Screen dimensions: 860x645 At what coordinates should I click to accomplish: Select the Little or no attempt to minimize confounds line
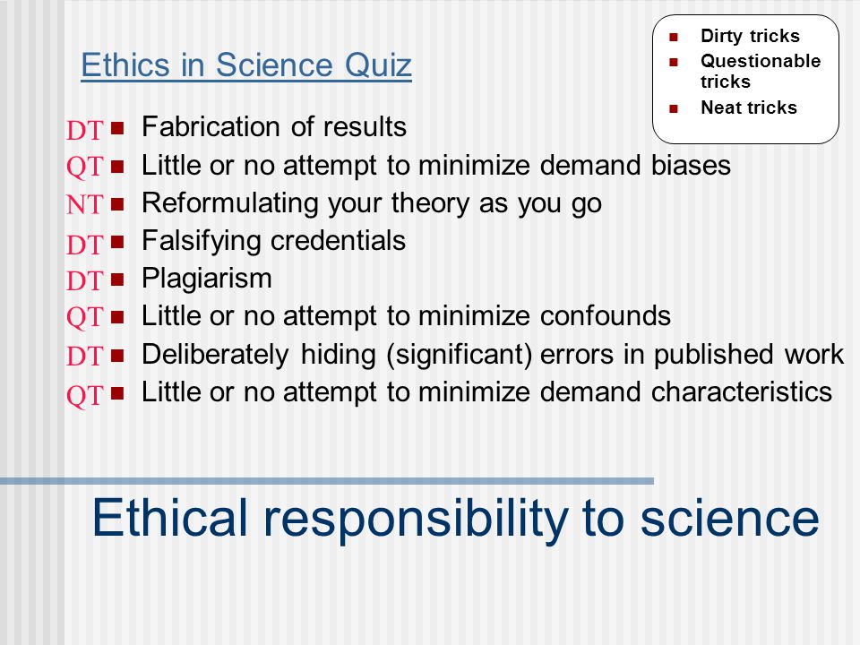pos(406,316)
